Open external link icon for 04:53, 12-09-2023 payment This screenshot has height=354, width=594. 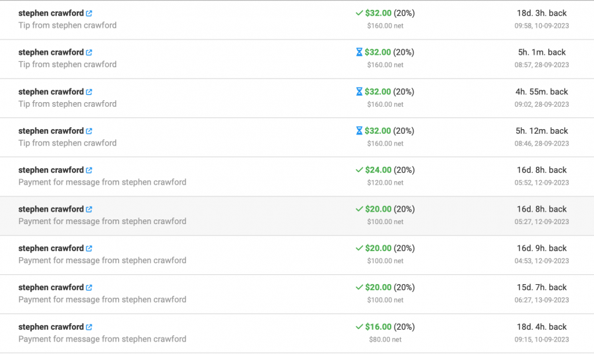click(x=89, y=249)
